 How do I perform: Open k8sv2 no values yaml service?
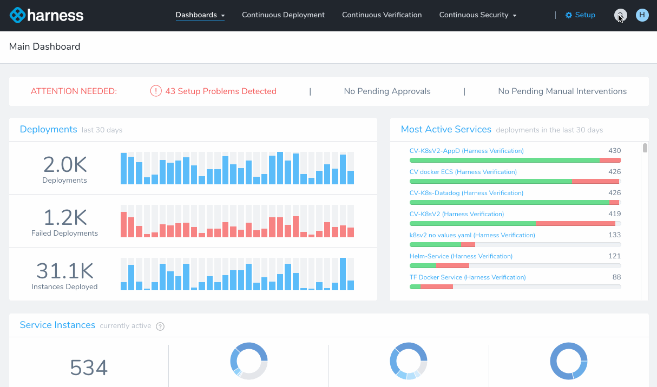coord(472,235)
